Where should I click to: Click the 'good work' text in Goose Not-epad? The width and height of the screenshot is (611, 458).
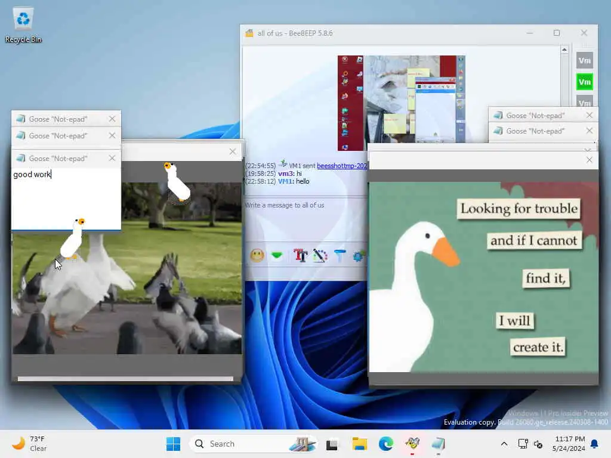pos(32,175)
